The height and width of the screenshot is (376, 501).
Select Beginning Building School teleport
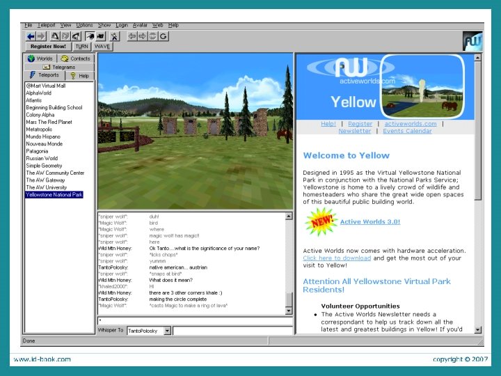point(54,107)
